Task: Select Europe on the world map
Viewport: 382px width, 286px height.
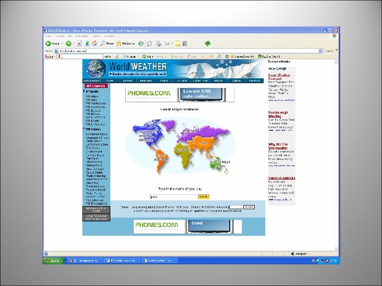Action: (189, 131)
